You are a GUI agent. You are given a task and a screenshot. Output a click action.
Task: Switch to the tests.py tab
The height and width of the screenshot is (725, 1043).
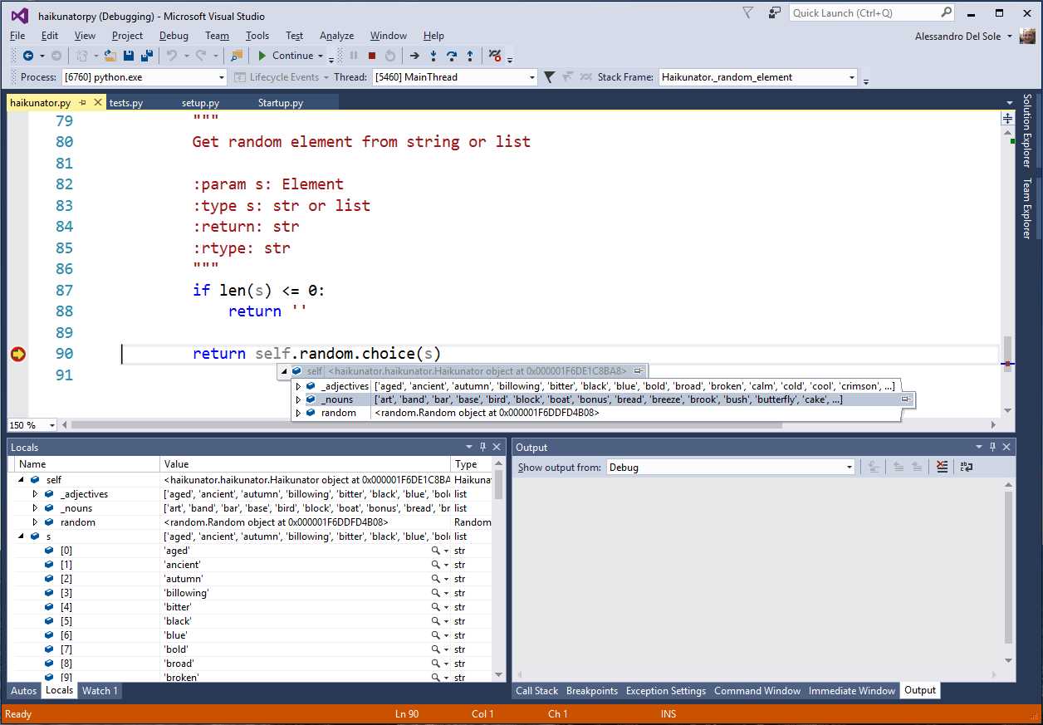click(126, 103)
